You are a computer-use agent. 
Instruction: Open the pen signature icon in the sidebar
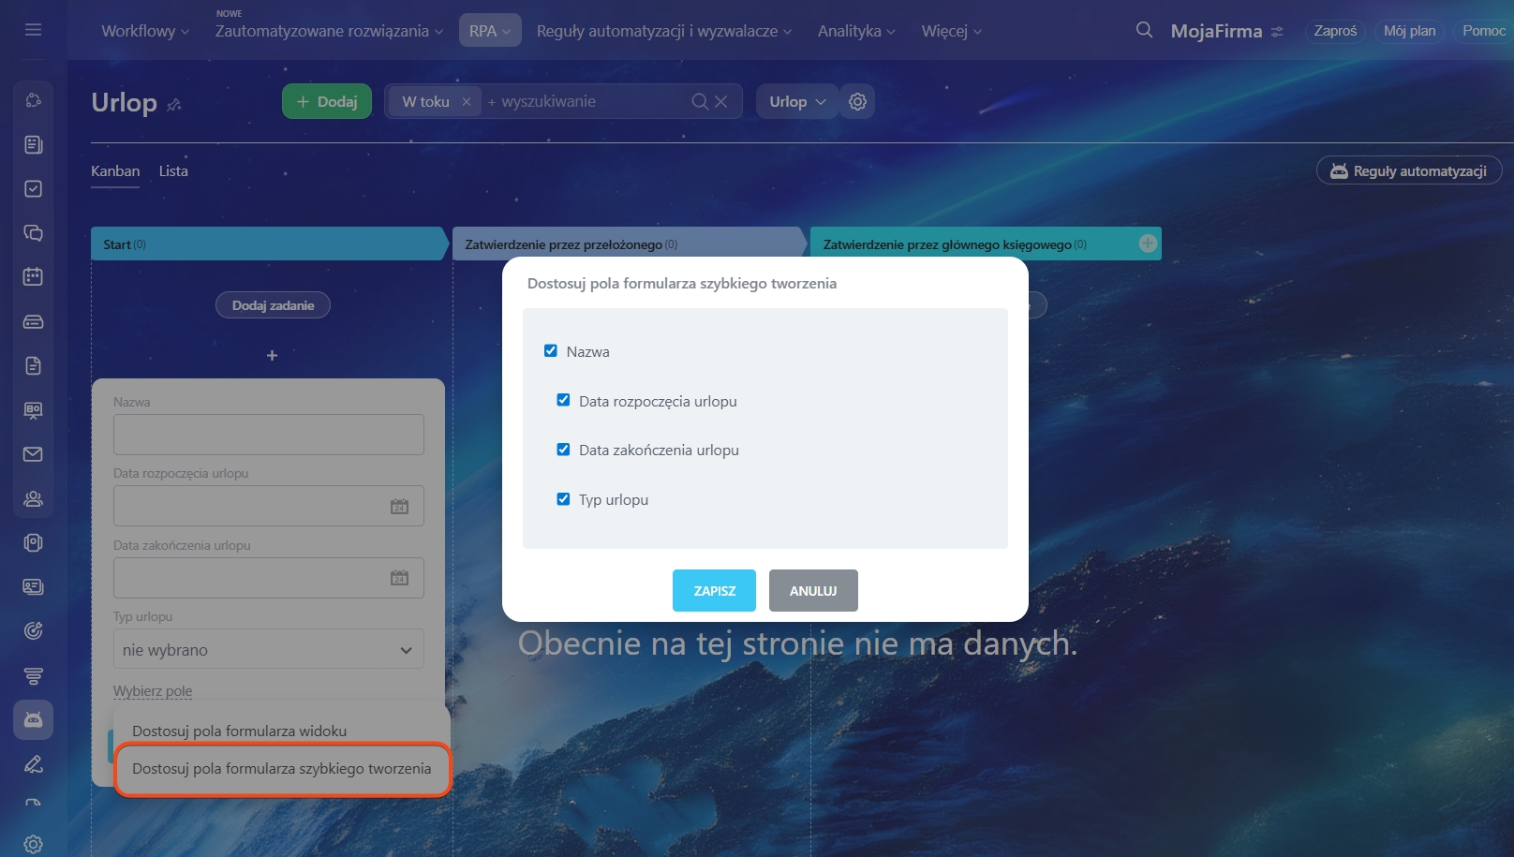[x=33, y=764]
